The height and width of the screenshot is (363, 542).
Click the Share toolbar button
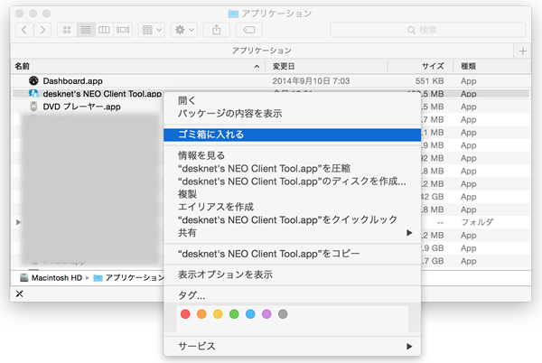(217, 30)
